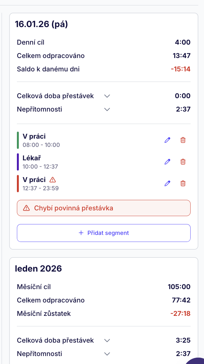The image size is (204, 364).
Task: Remove the Lékař segment with trash icon
Action: coord(183,162)
